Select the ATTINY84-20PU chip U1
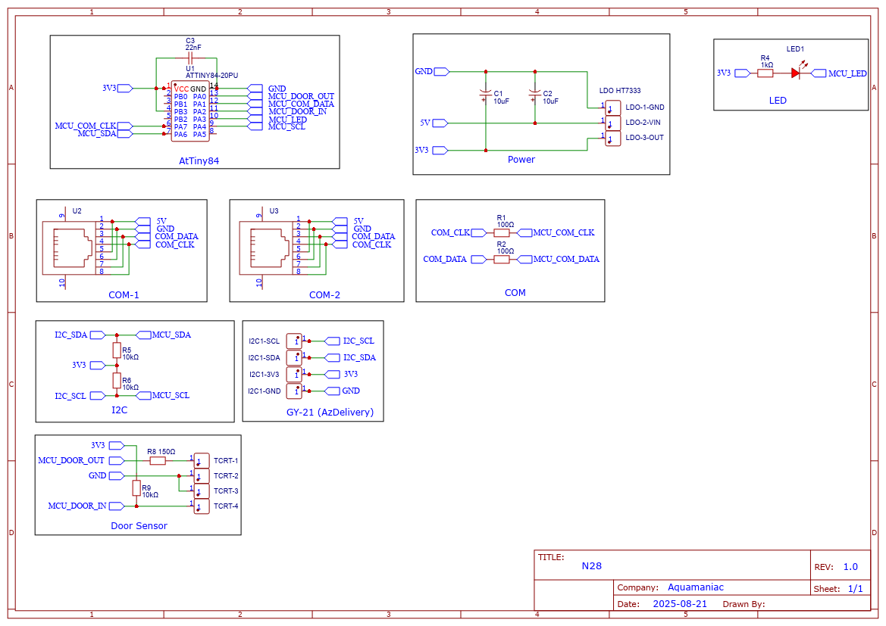The height and width of the screenshot is (626, 886). click(x=189, y=111)
